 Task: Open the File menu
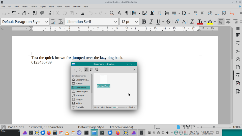pos(3,7)
